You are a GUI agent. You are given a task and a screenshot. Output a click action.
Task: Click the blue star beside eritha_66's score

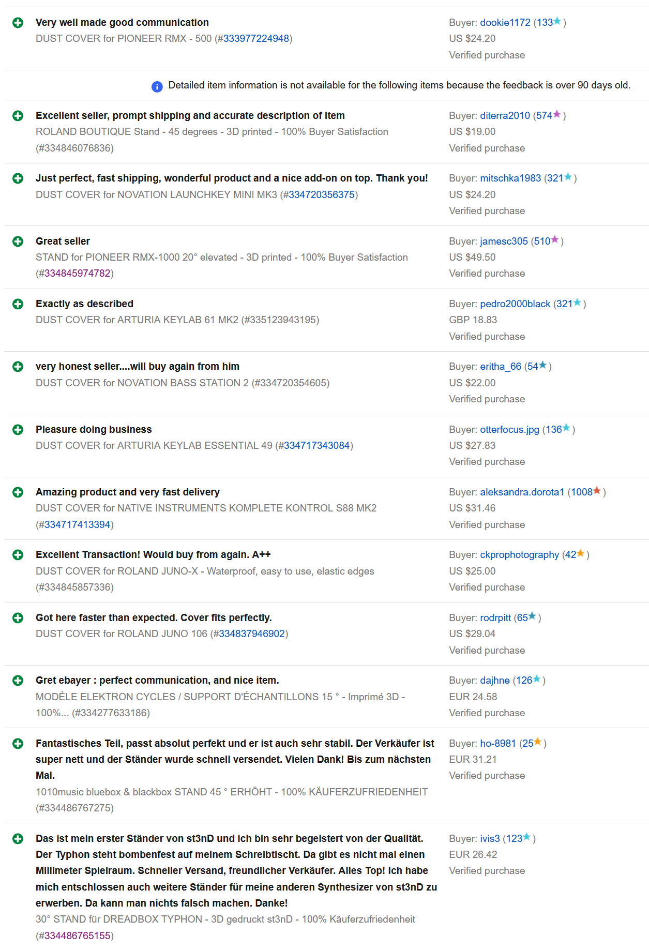coord(543,365)
